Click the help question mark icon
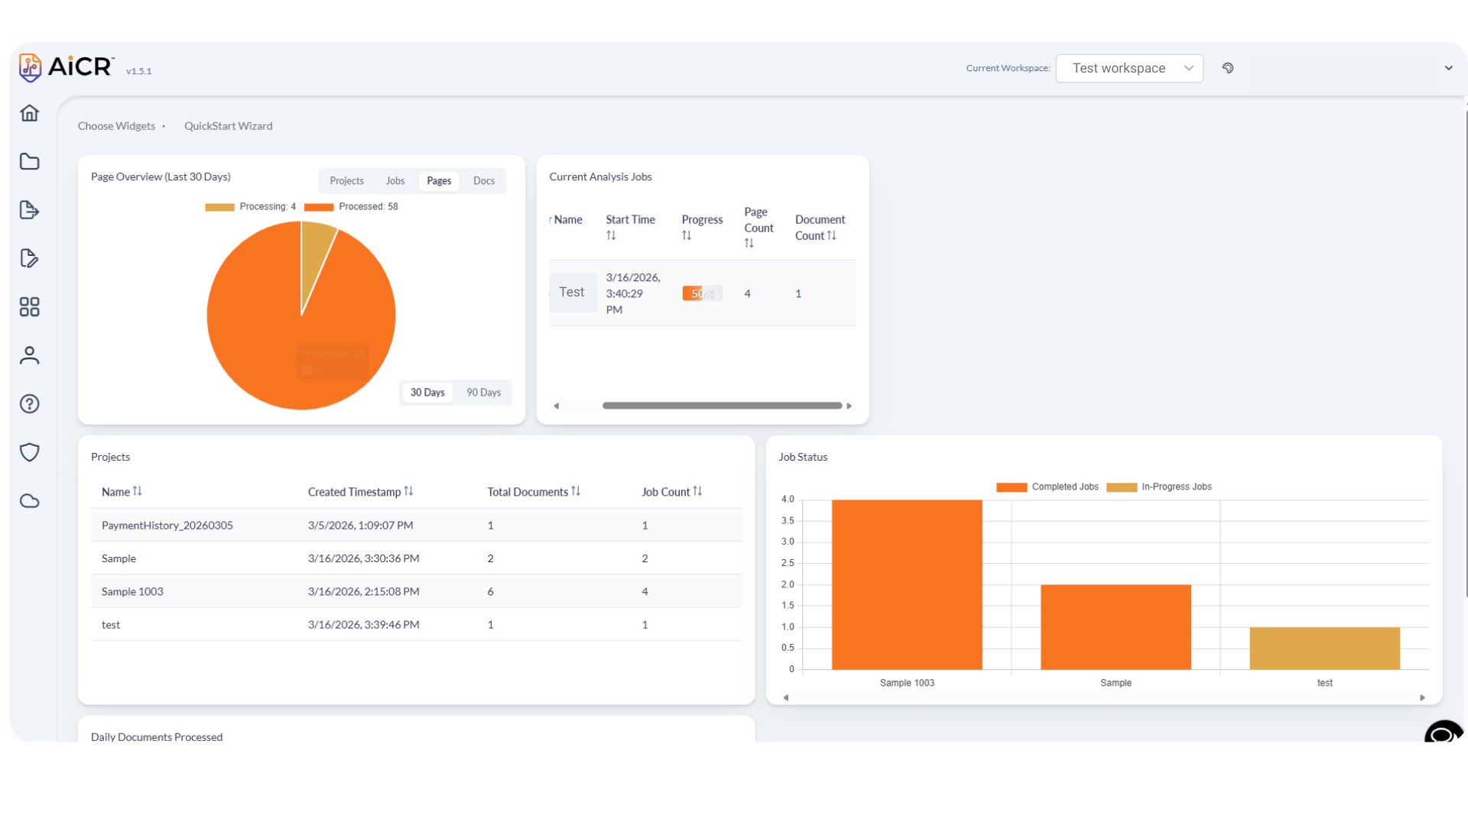The width and height of the screenshot is (1468, 825). 29,404
